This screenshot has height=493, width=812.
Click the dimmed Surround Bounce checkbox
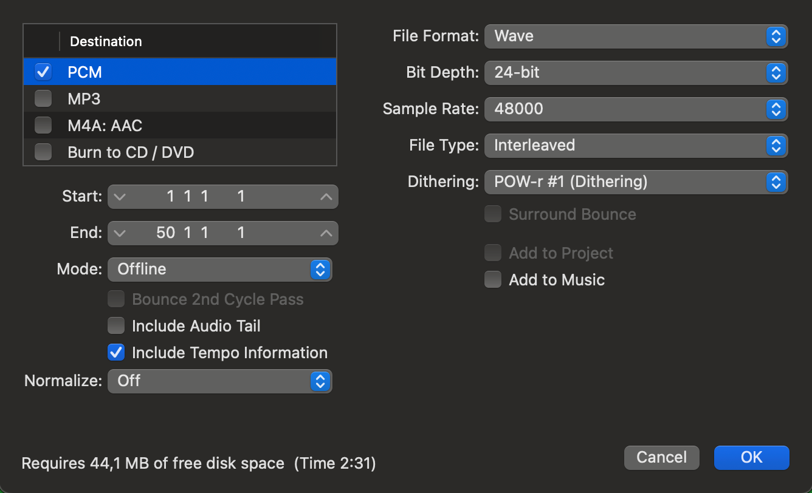493,214
